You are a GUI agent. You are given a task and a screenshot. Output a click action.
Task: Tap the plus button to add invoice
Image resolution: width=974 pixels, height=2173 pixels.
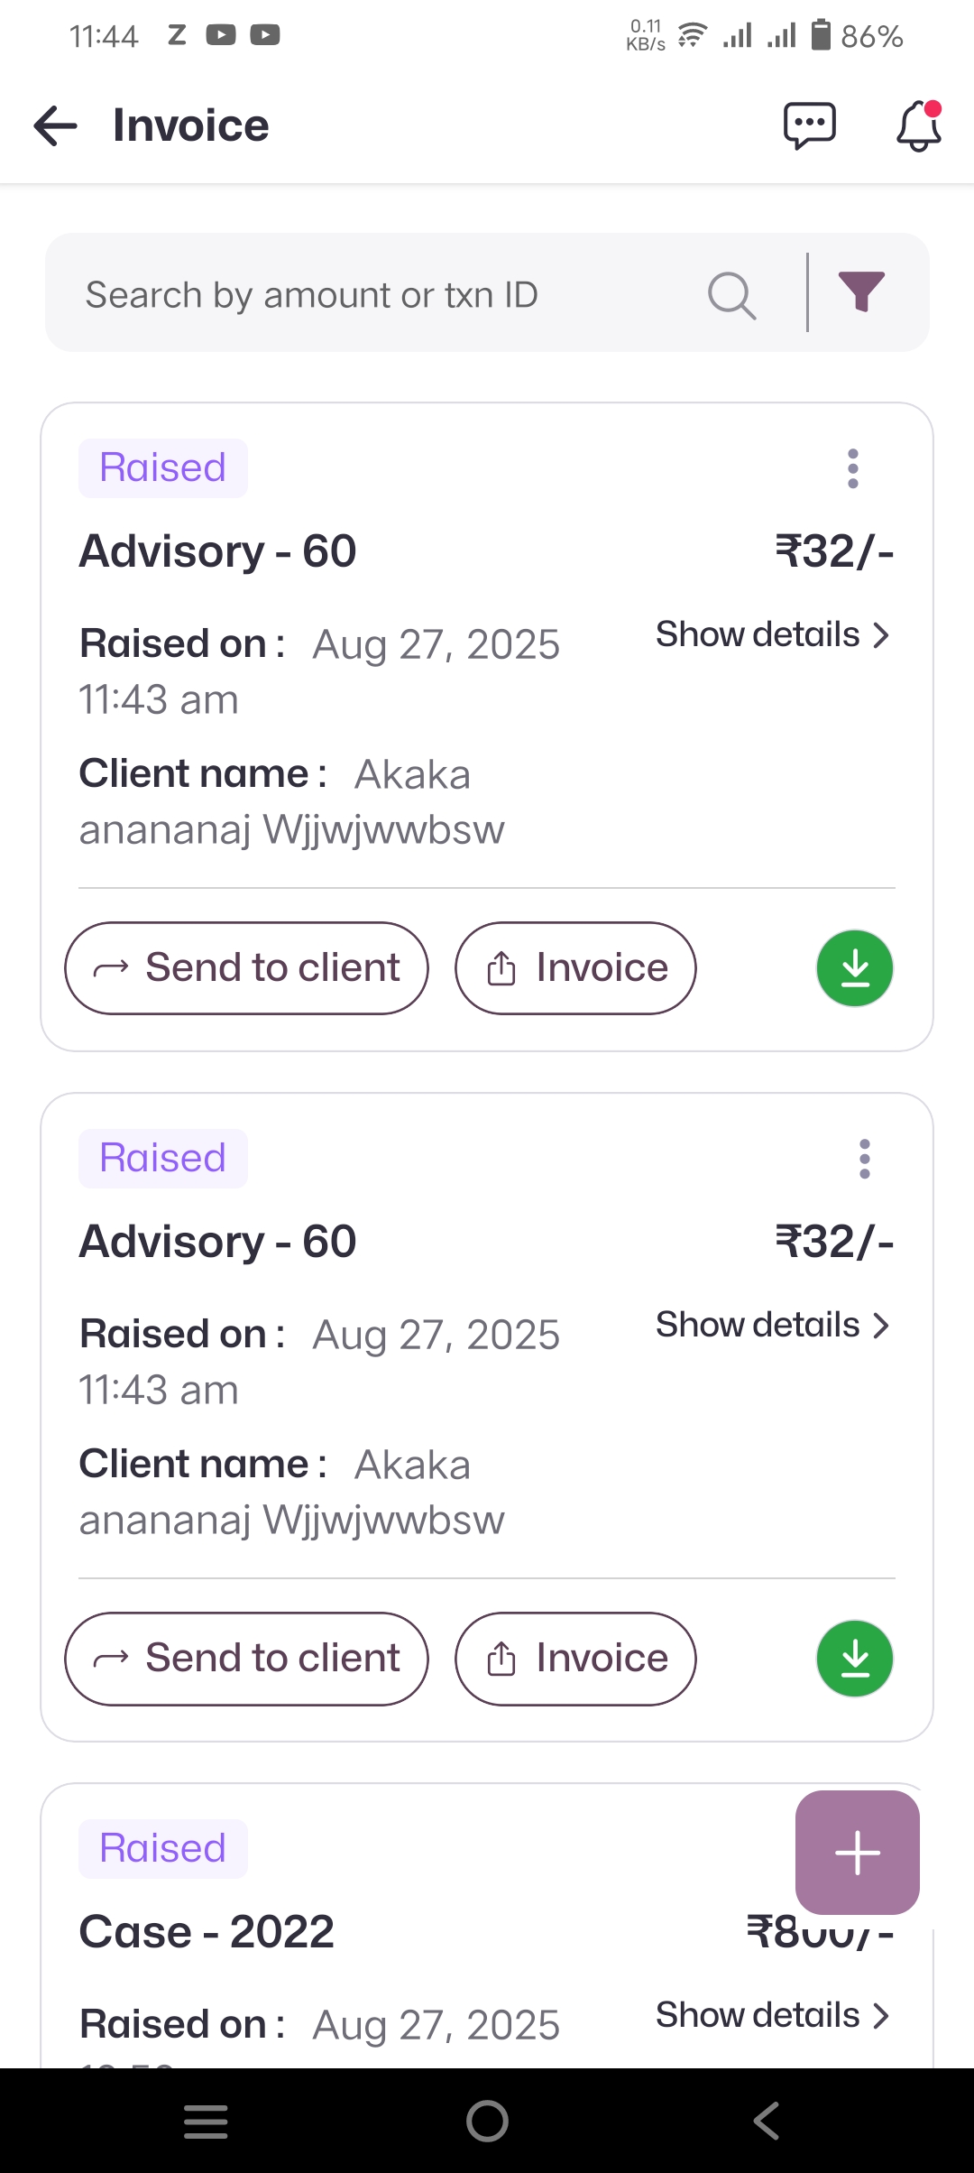tap(857, 1853)
